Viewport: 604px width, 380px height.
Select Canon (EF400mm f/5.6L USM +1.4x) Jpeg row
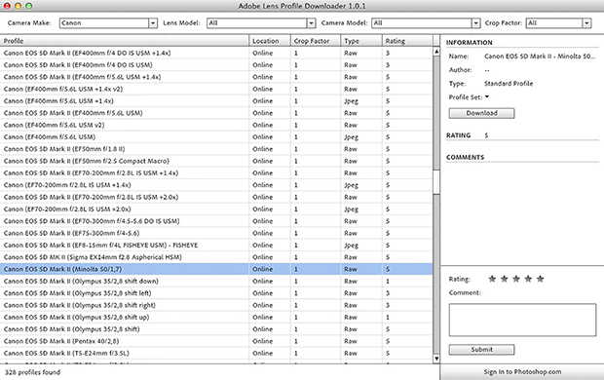pos(216,101)
